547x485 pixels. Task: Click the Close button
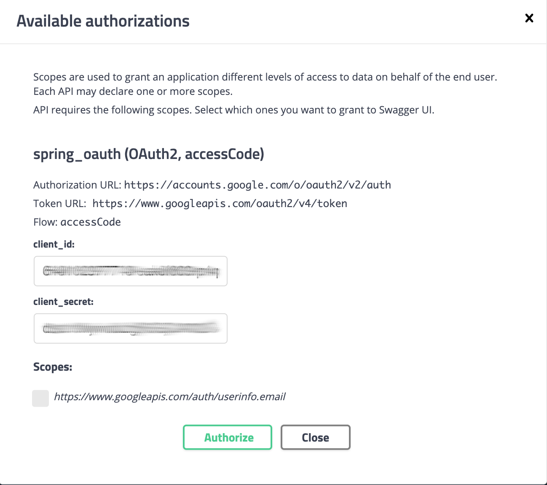315,437
